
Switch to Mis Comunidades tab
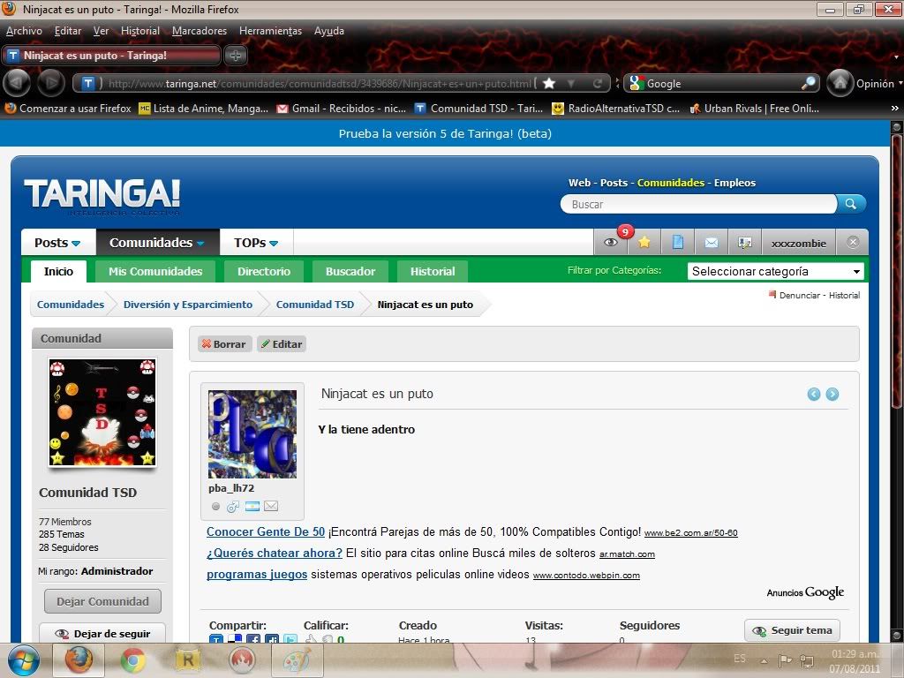coord(155,272)
